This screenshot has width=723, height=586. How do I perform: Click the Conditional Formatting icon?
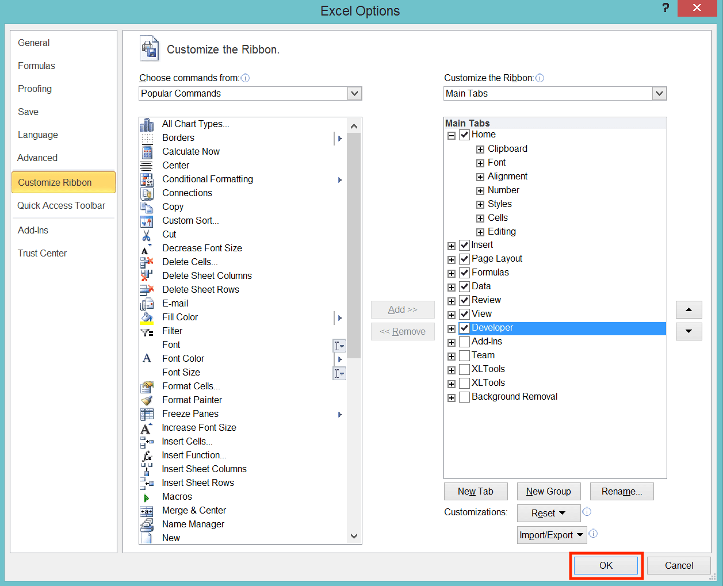[x=147, y=179]
